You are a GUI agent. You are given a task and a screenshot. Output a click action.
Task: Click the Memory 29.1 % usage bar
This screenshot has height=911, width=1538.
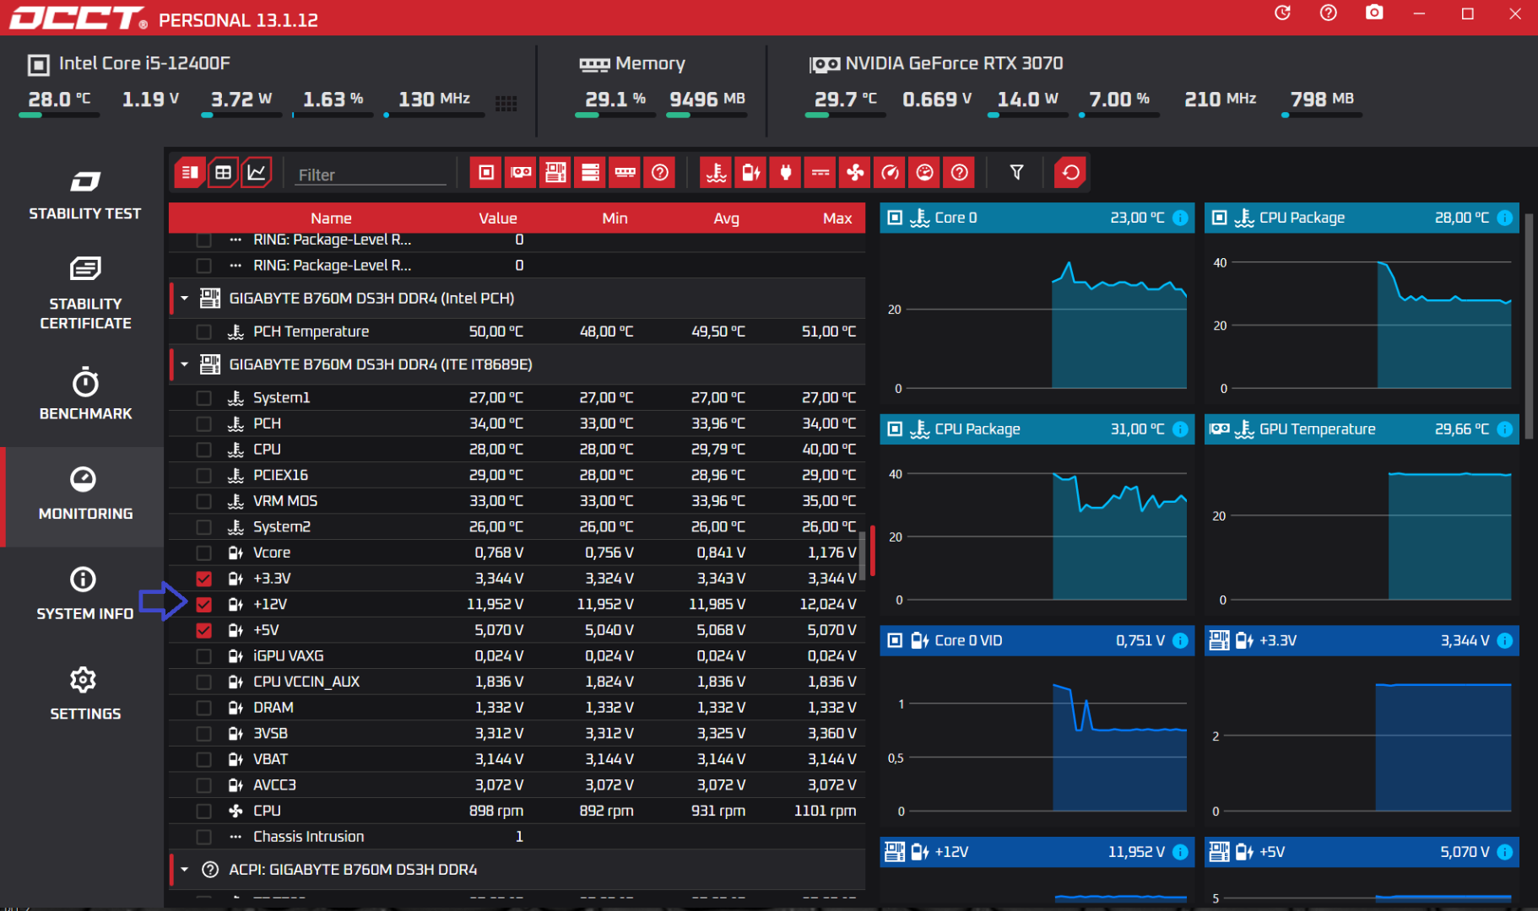[615, 115]
